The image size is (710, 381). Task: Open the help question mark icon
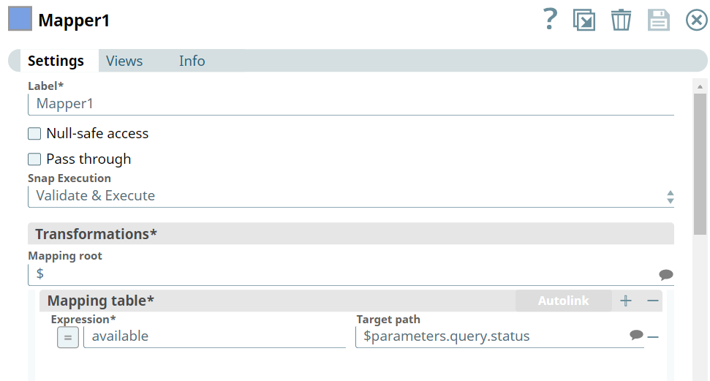(551, 20)
